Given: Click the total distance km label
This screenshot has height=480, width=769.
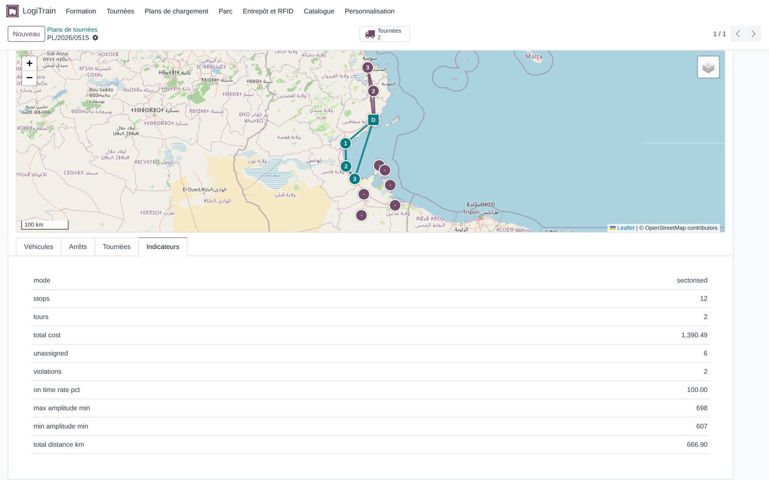Looking at the screenshot, I should pos(59,445).
